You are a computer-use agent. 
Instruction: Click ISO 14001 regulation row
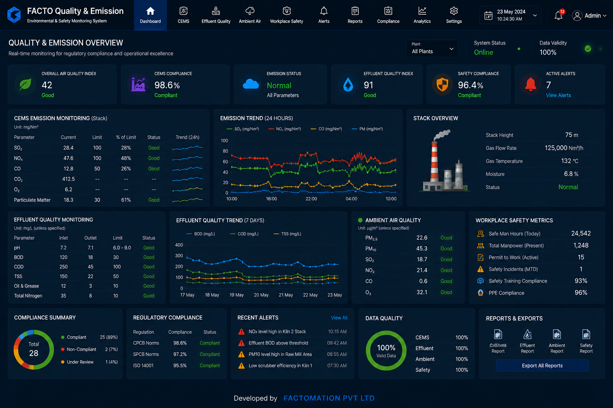pos(176,365)
